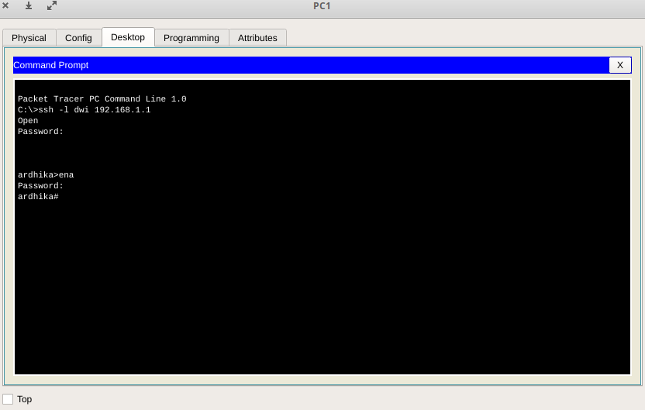This screenshot has width=645, height=410.
Task: Enable the Top checkbox
Action: 8,399
